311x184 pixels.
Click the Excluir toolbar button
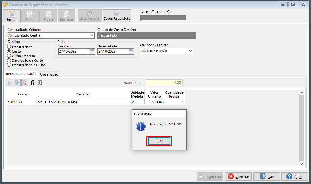click(49, 16)
